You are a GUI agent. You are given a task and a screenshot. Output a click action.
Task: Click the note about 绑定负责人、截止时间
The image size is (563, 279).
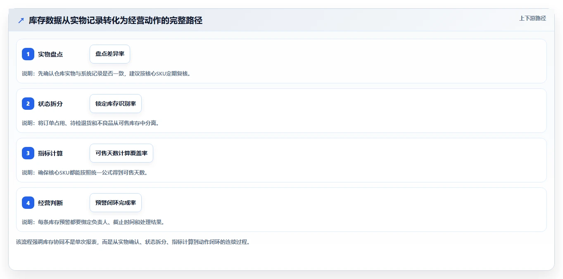pyautogui.click(x=93, y=222)
